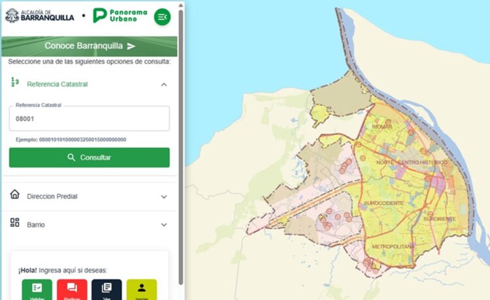Click the yellow Iniciar user button

(x=142, y=290)
